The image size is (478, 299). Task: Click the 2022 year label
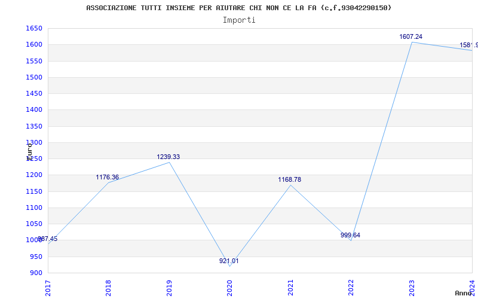click(351, 287)
